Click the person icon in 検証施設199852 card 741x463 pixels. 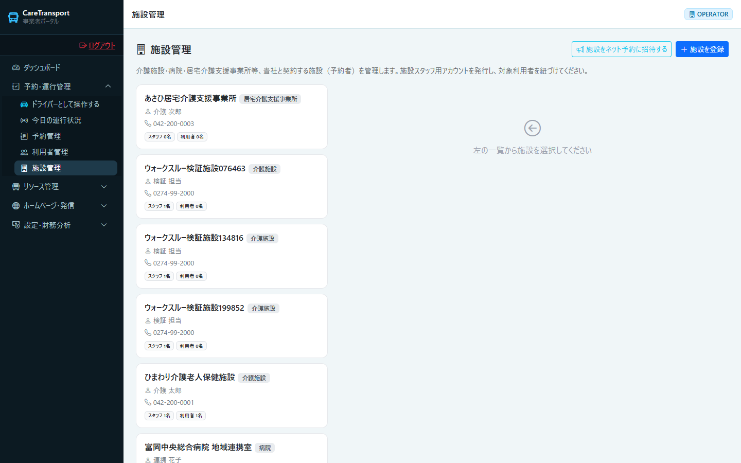pos(148,320)
